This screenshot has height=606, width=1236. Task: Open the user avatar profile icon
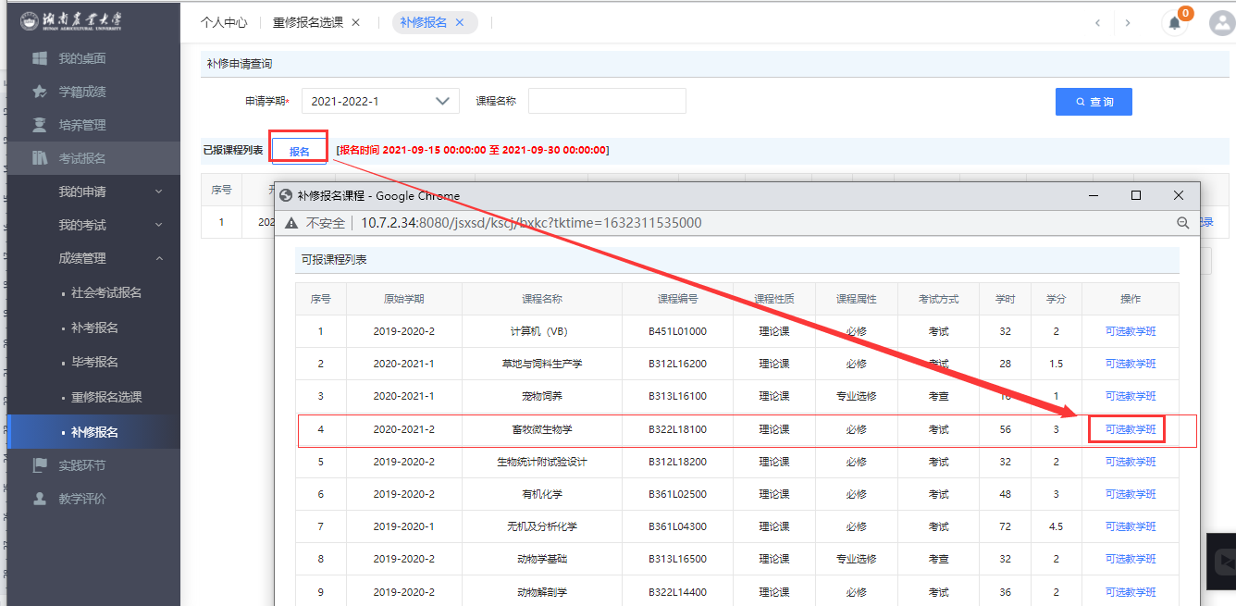pos(1222,23)
